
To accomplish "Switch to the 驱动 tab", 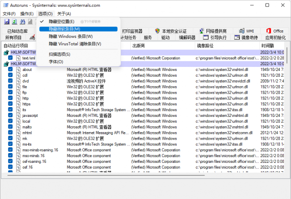I will (x=166, y=37).
